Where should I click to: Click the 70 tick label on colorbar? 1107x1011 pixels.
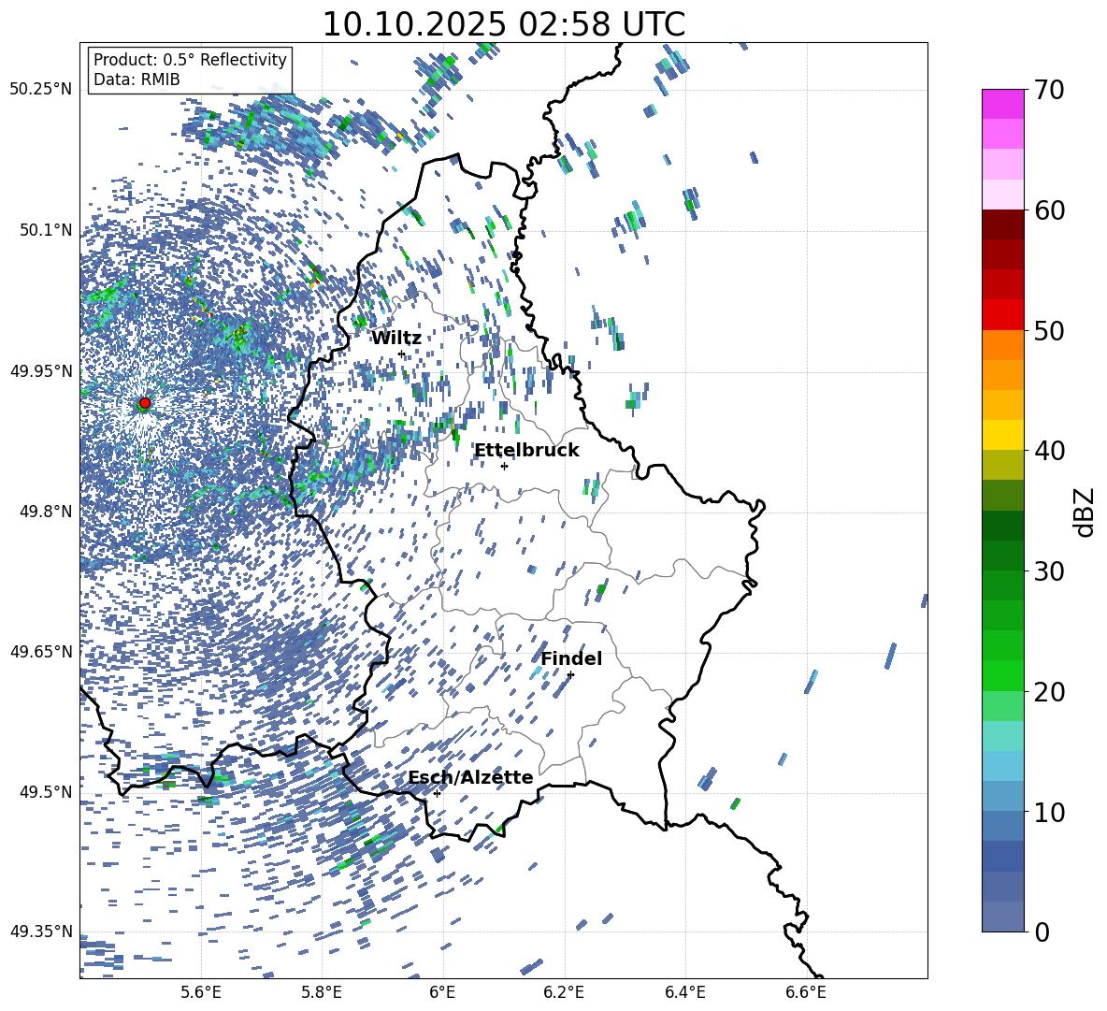pyautogui.click(x=1052, y=91)
